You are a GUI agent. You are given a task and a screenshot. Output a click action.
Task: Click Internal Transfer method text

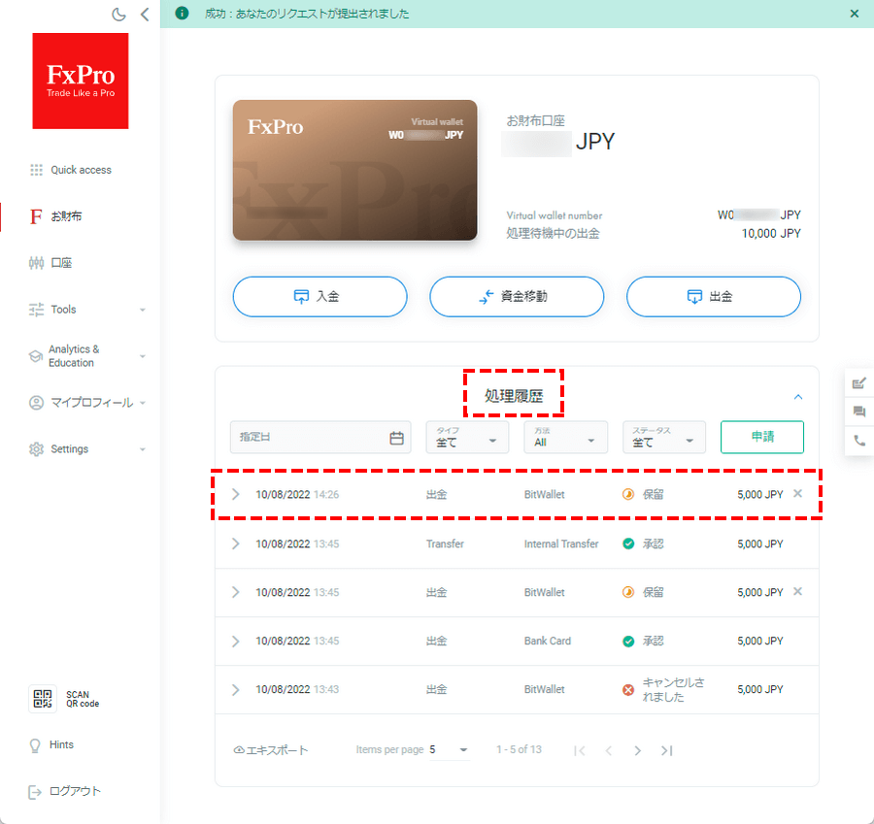click(561, 544)
